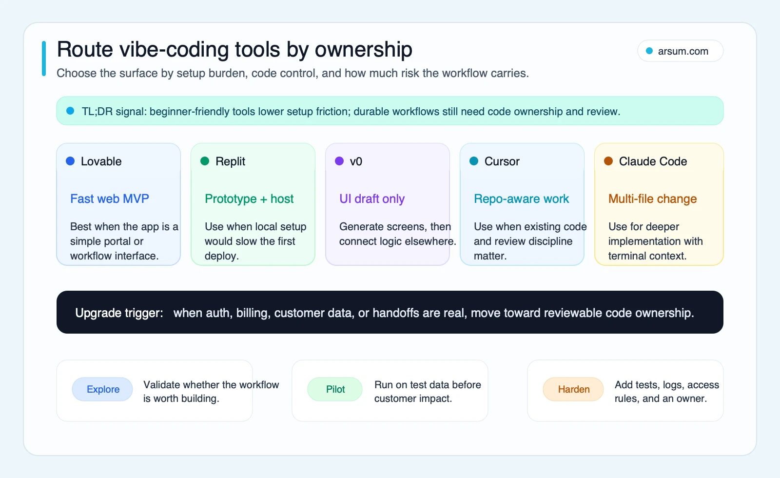The image size is (780, 478).
Task: Click 'Generate screens, then connect logic' text
Action: [398, 234]
